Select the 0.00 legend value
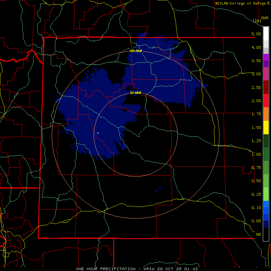The width and height of the screenshot is (271, 271). [x=256, y=221]
